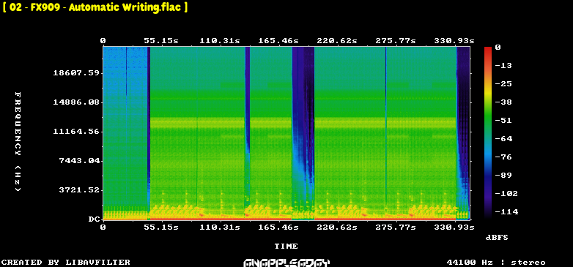Screen dimensions: 573x267
Task: Click the dBFS unit label
Action: (x=497, y=238)
